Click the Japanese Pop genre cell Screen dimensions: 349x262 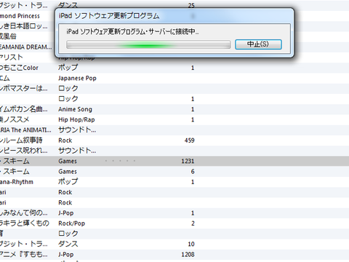tap(77, 78)
